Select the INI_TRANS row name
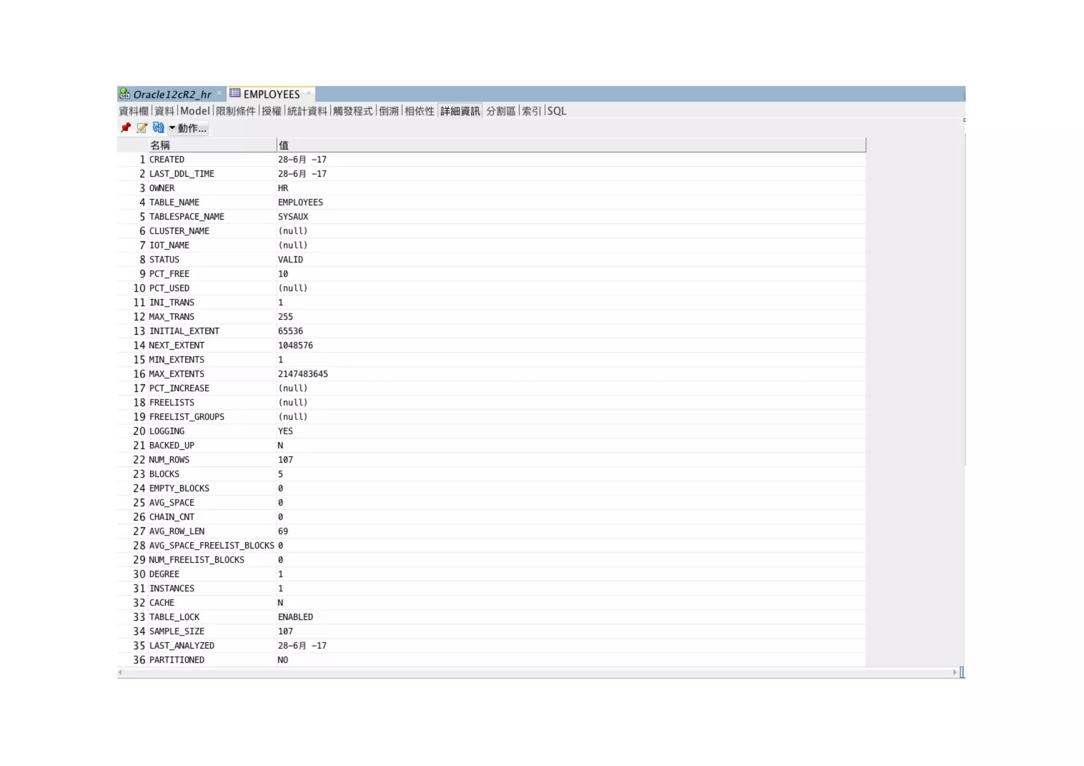 172,302
